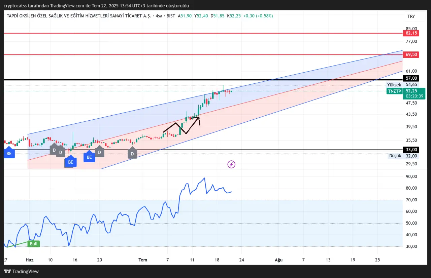Select the leftmost D marker near June 10

click(x=54, y=150)
